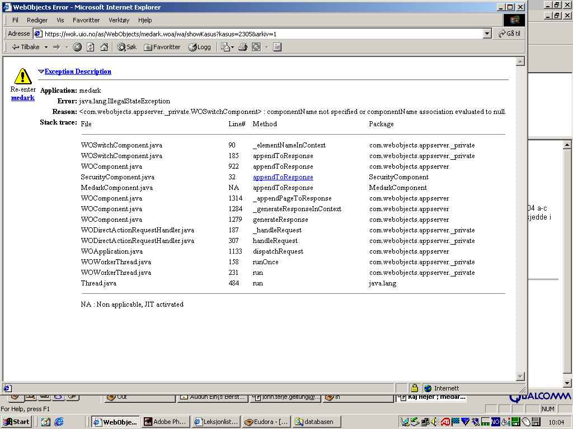Open the Favoritter toolbar button

pyautogui.click(x=162, y=47)
